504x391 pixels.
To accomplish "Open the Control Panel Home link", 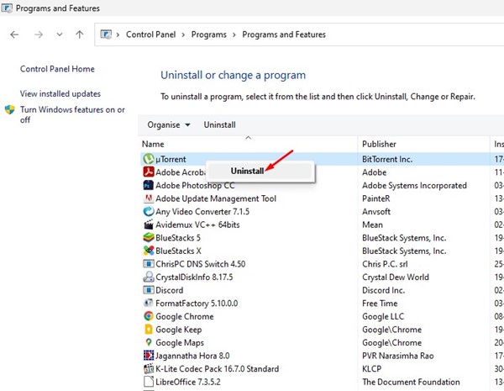I will [x=57, y=69].
